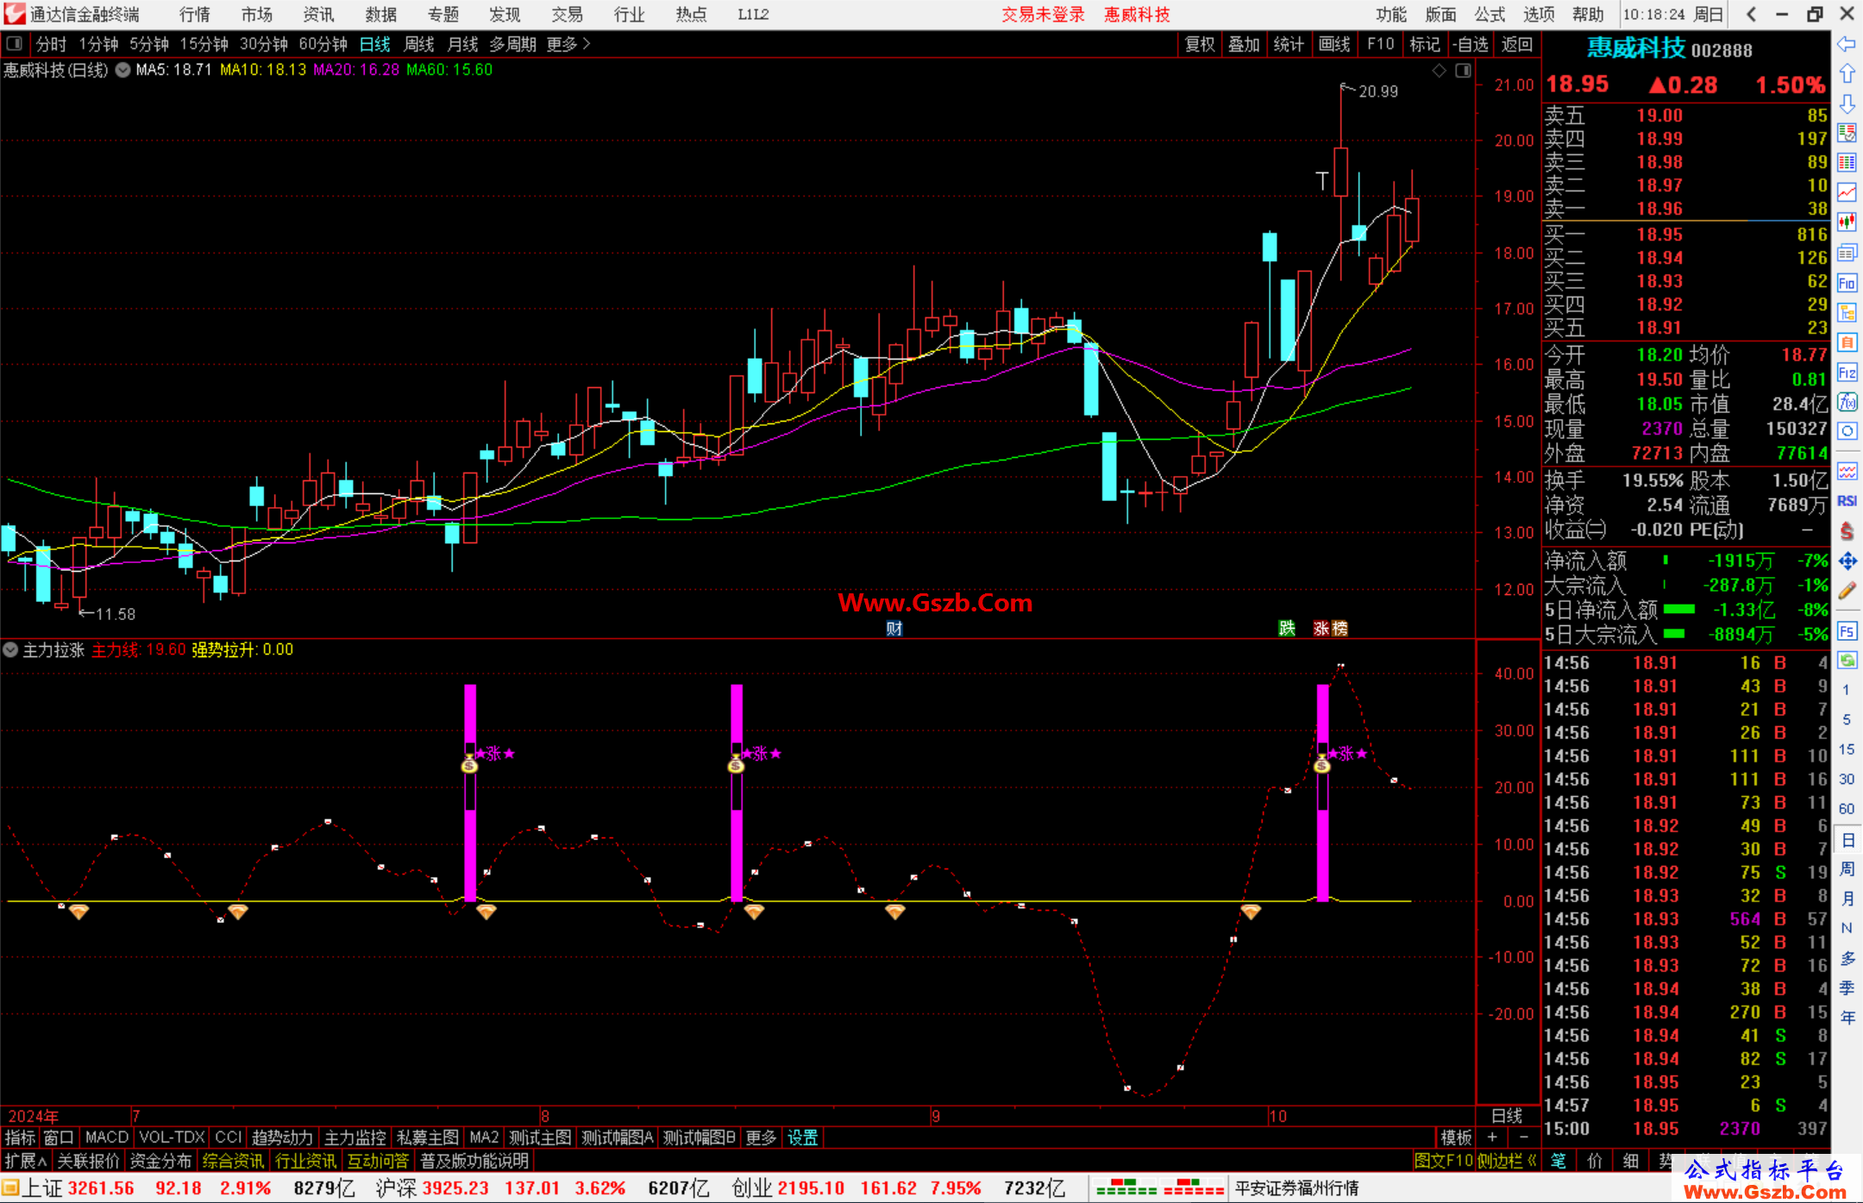The height and width of the screenshot is (1203, 1863).
Task: Open the checked quote list icon in the sidebar
Action: (x=1847, y=133)
